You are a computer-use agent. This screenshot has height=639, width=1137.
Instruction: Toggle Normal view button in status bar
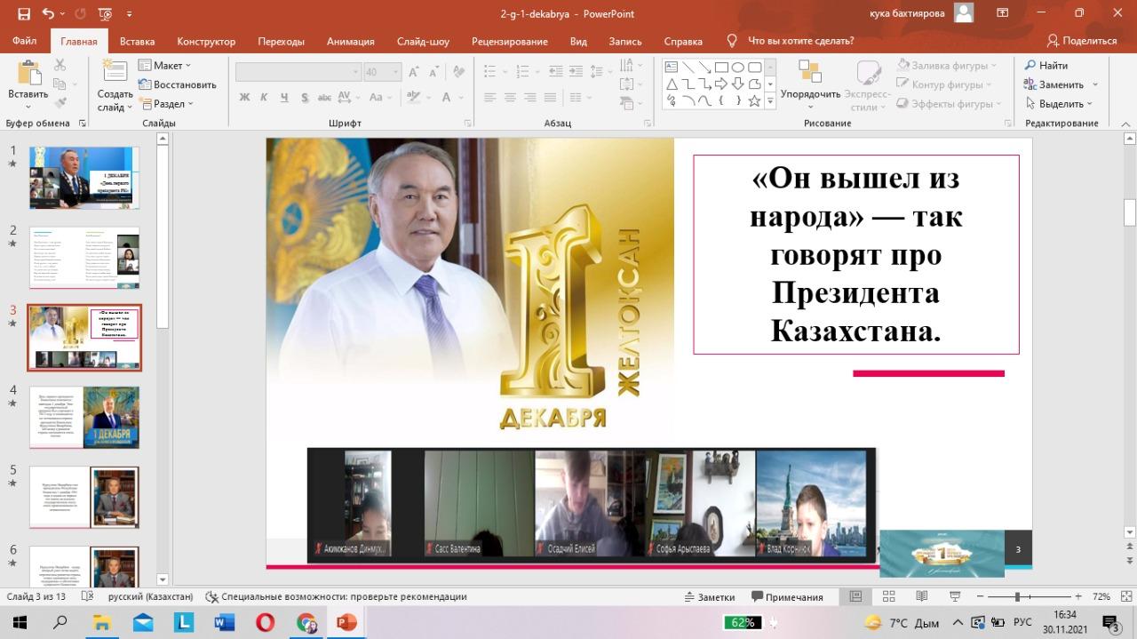click(x=855, y=597)
